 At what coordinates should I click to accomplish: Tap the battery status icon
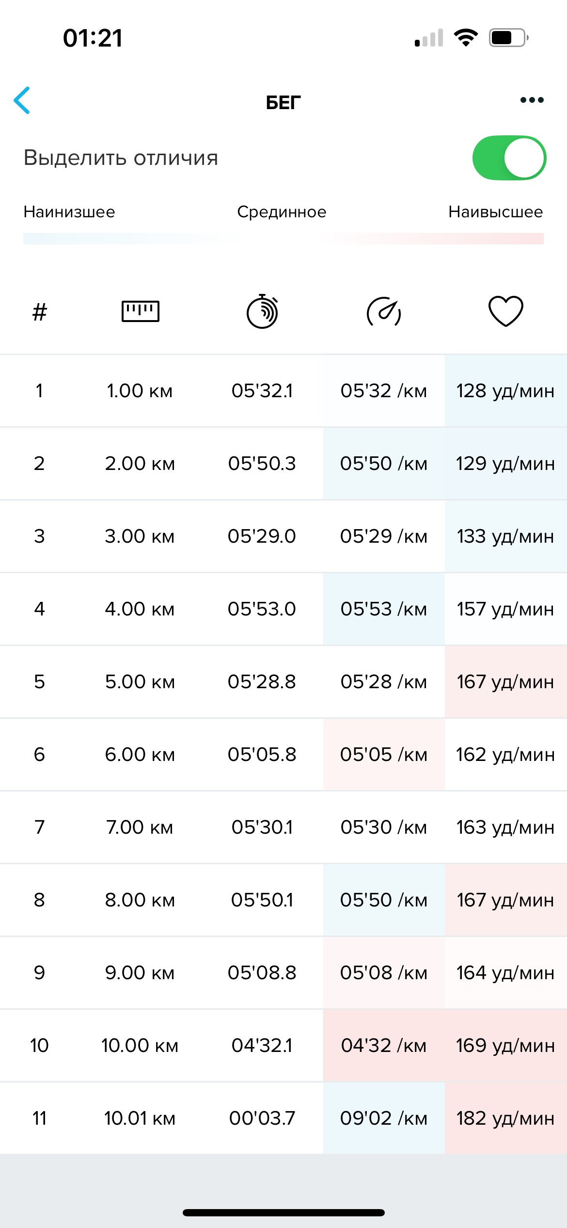(508, 37)
